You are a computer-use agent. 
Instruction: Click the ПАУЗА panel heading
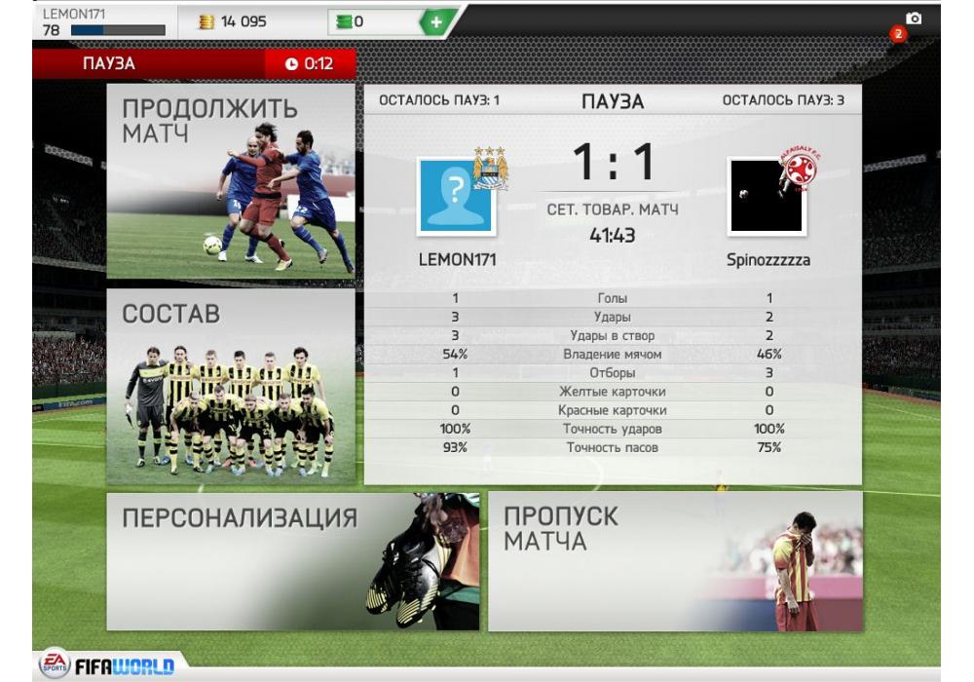coord(613,101)
